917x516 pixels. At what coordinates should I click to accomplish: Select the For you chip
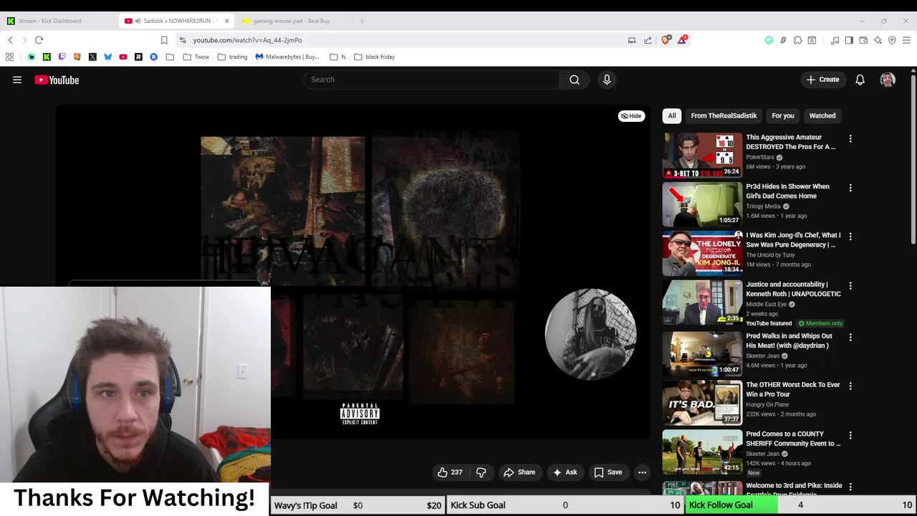pos(783,115)
